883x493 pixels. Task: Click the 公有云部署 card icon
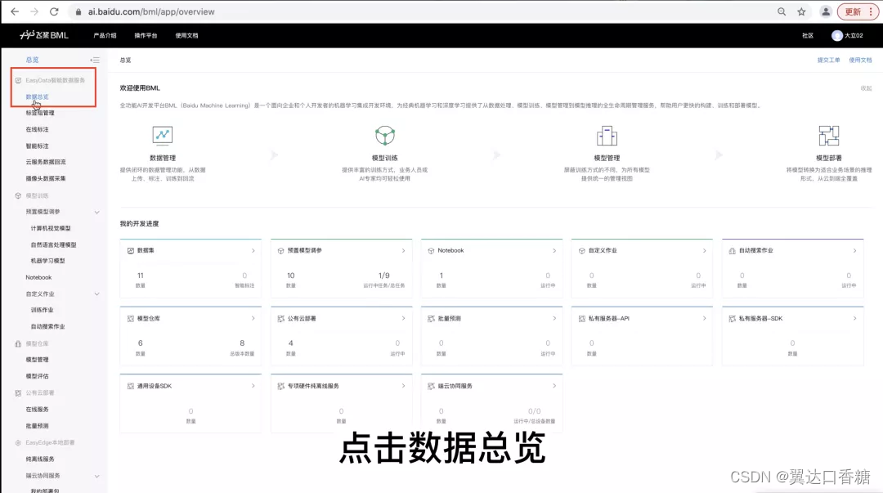tap(281, 319)
